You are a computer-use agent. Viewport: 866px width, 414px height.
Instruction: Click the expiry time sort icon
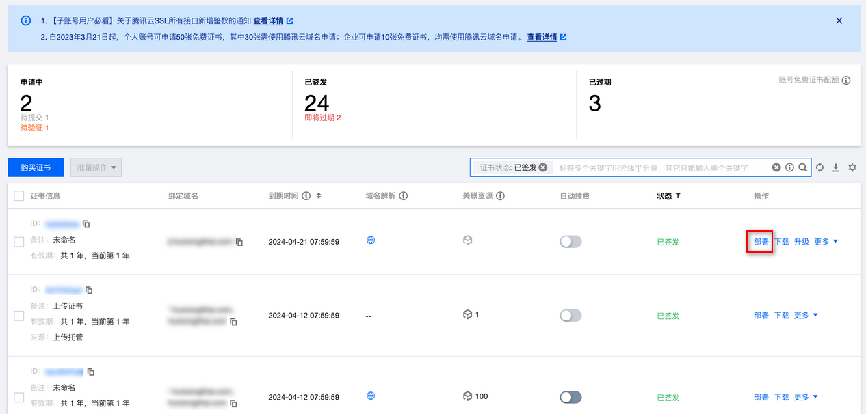tap(318, 196)
